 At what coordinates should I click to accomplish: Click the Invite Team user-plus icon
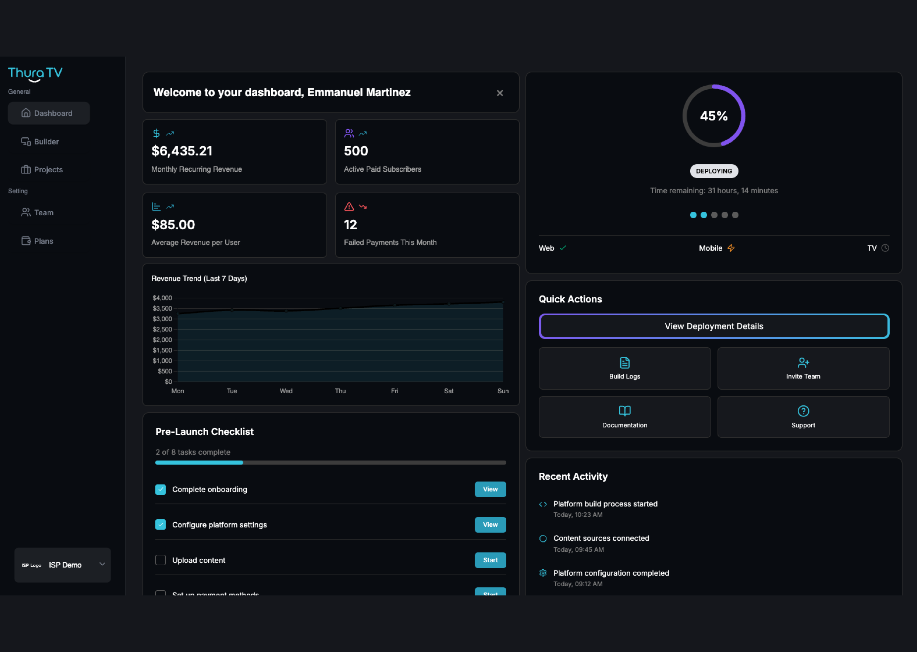tap(803, 363)
